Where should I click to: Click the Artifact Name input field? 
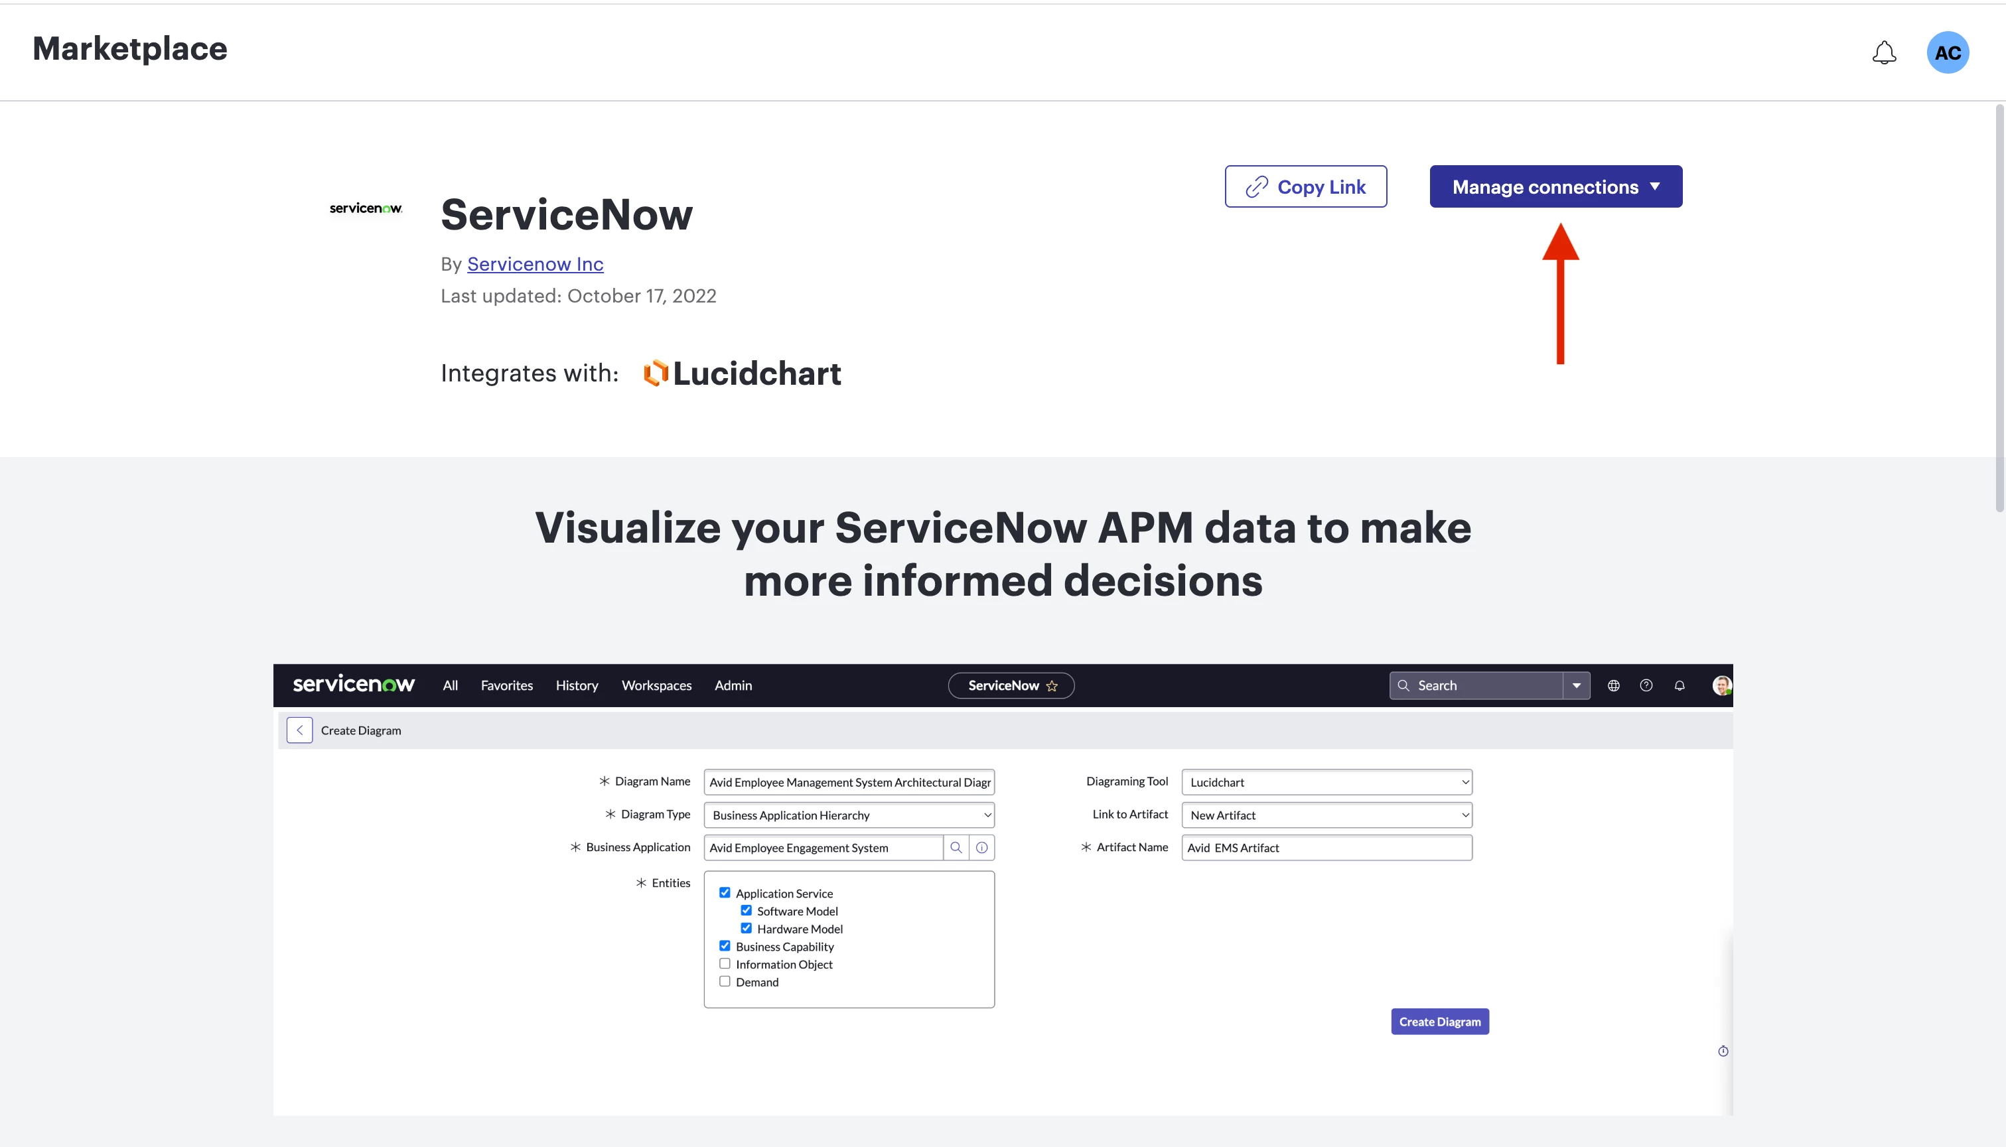point(1326,848)
